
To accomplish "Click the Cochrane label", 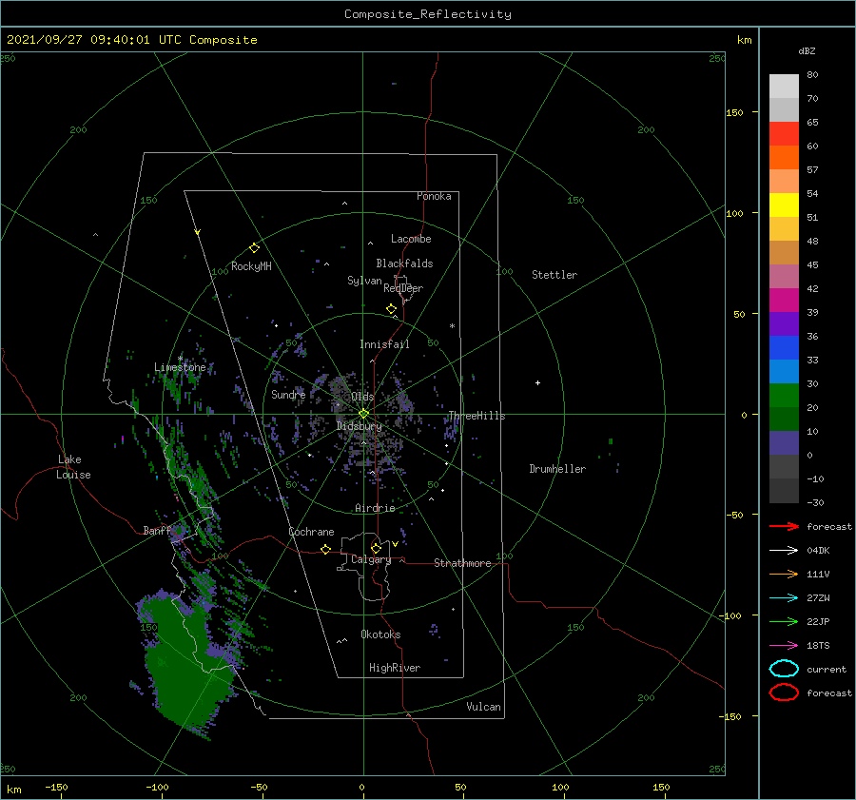I will coord(311,532).
